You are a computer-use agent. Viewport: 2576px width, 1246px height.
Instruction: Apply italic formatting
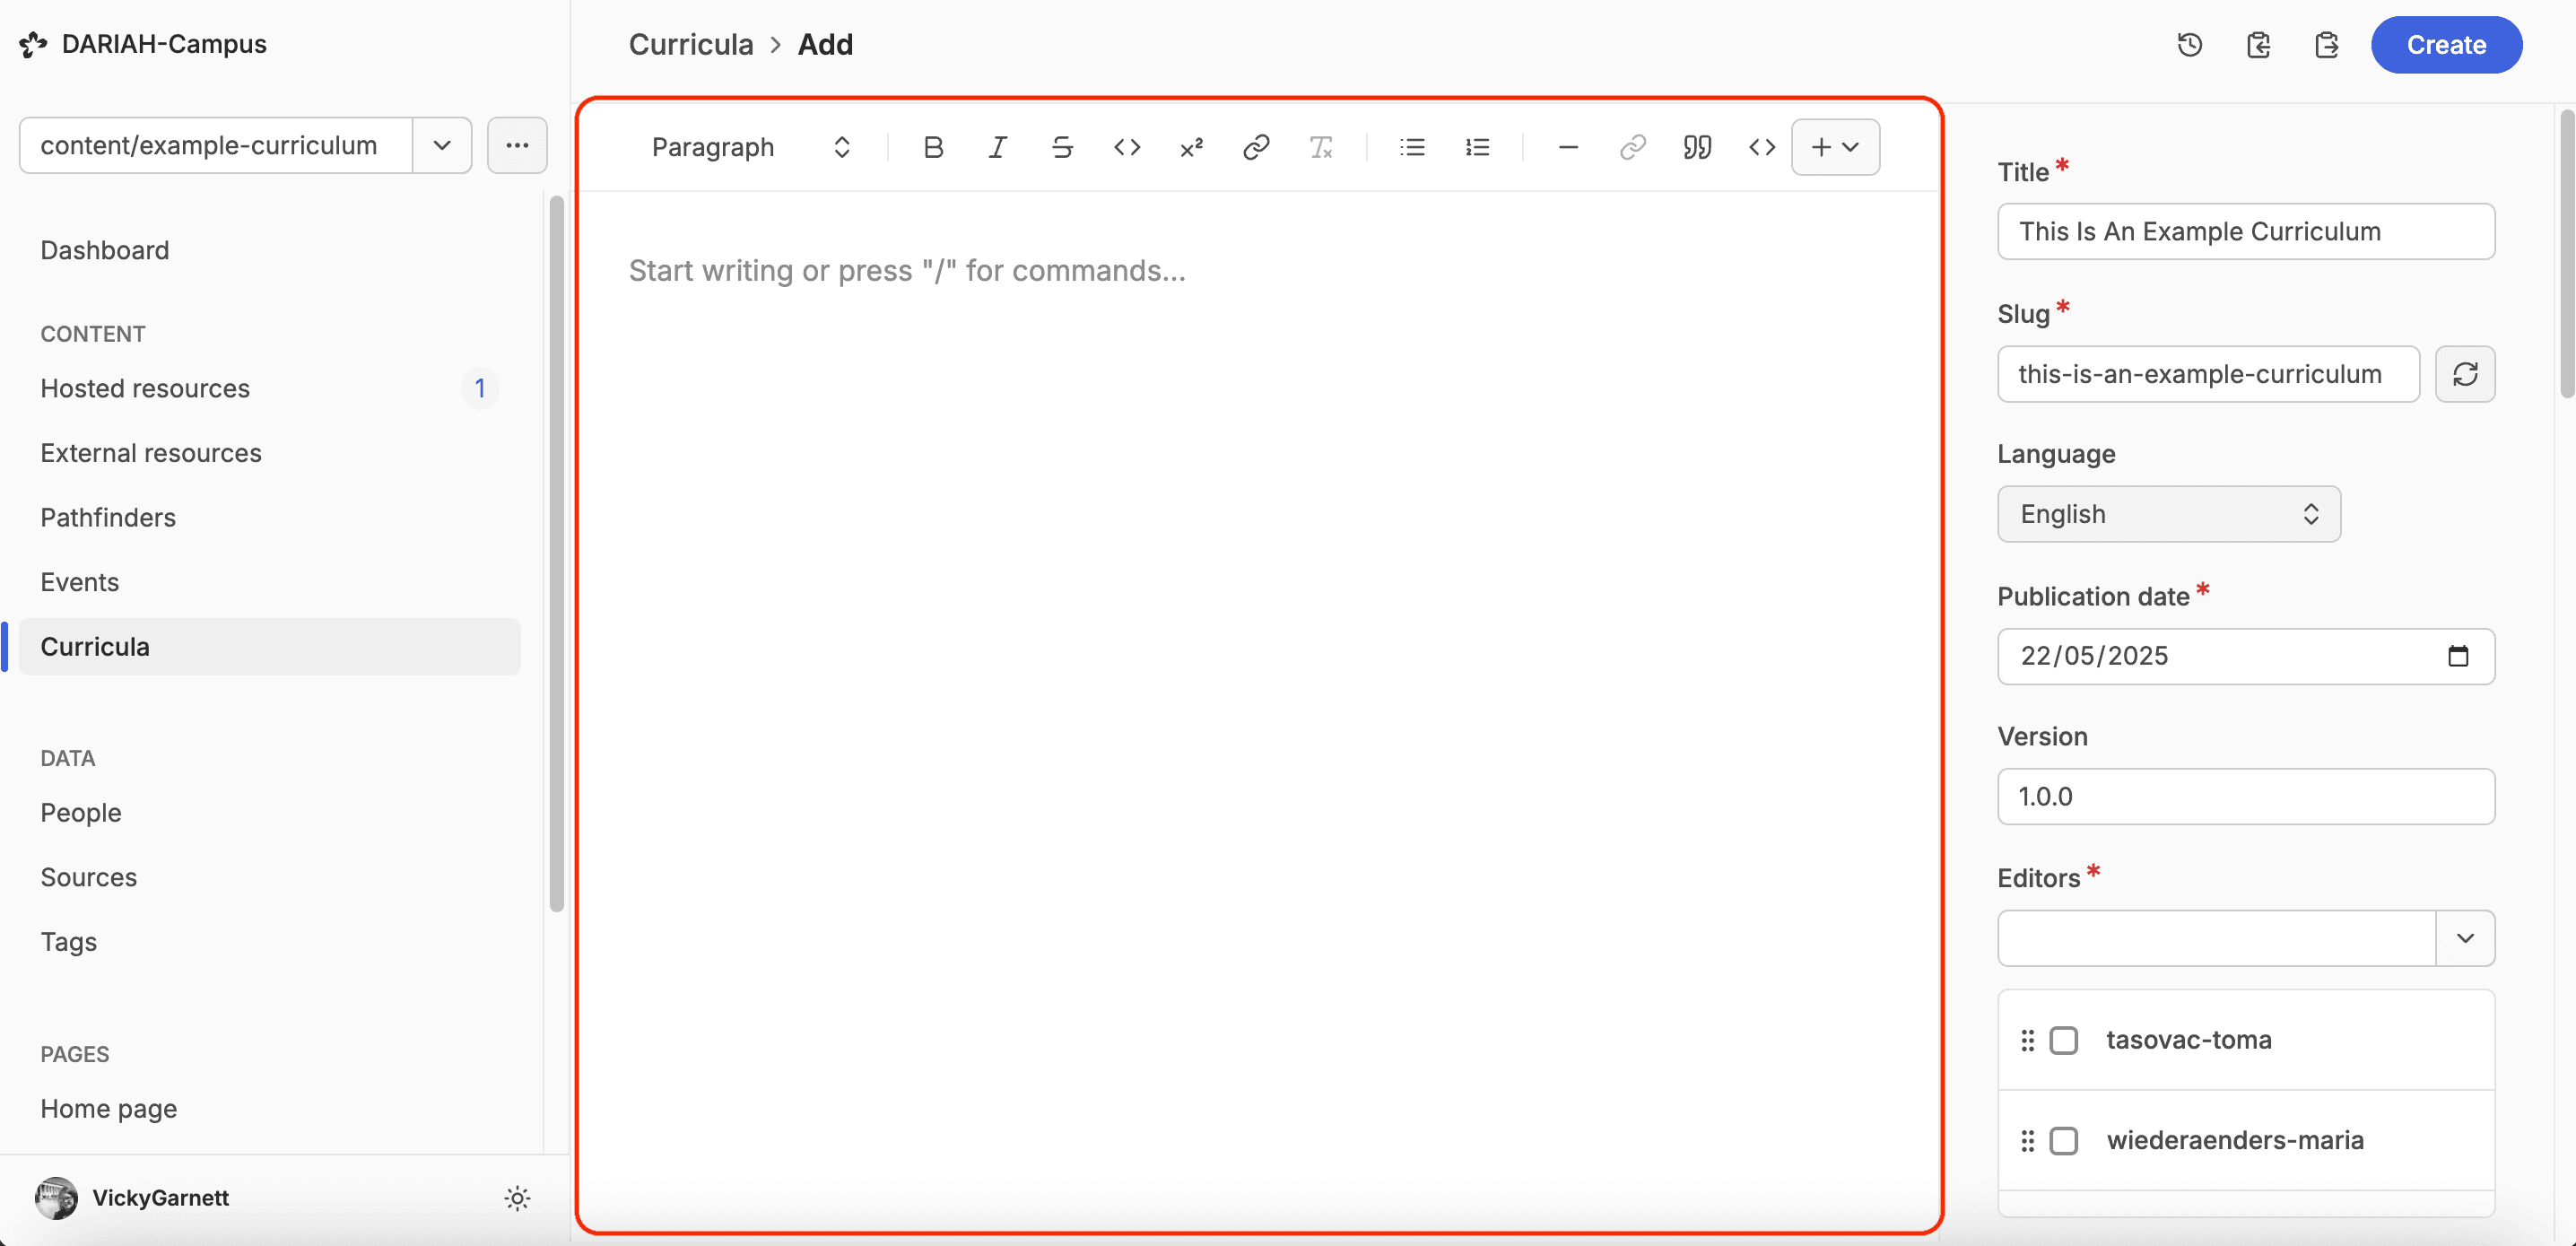[x=997, y=147]
